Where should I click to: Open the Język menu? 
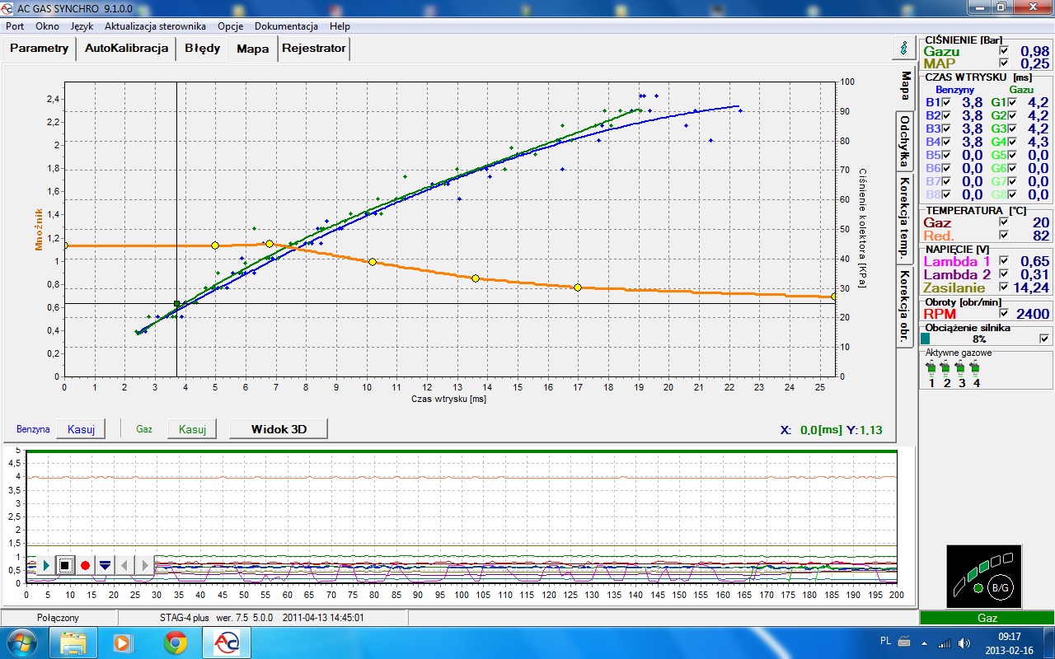click(x=82, y=26)
